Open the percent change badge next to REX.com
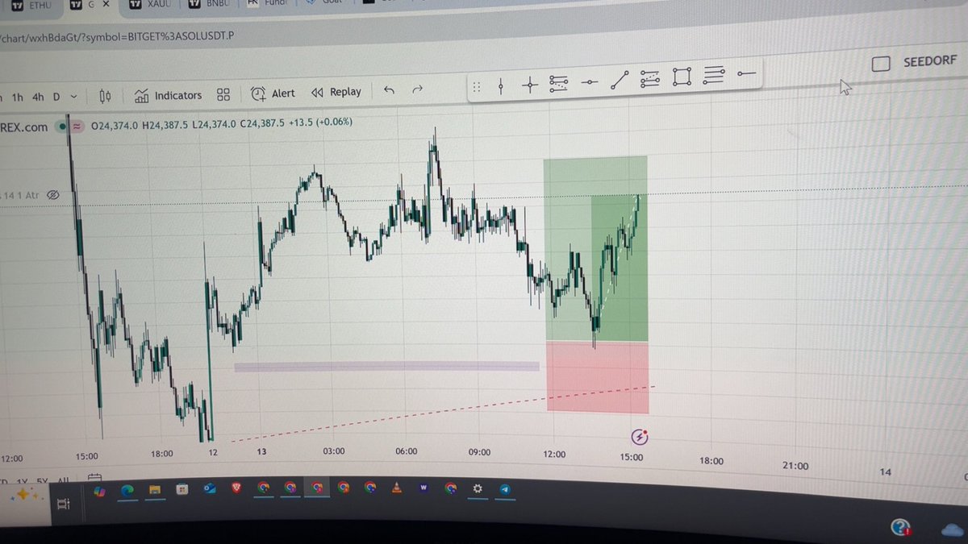Image resolution: width=968 pixels, height=544 pixels. pos(77,127)
